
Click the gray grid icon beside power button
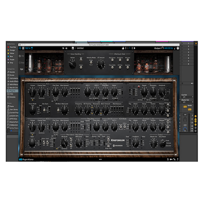pos(23,48)
